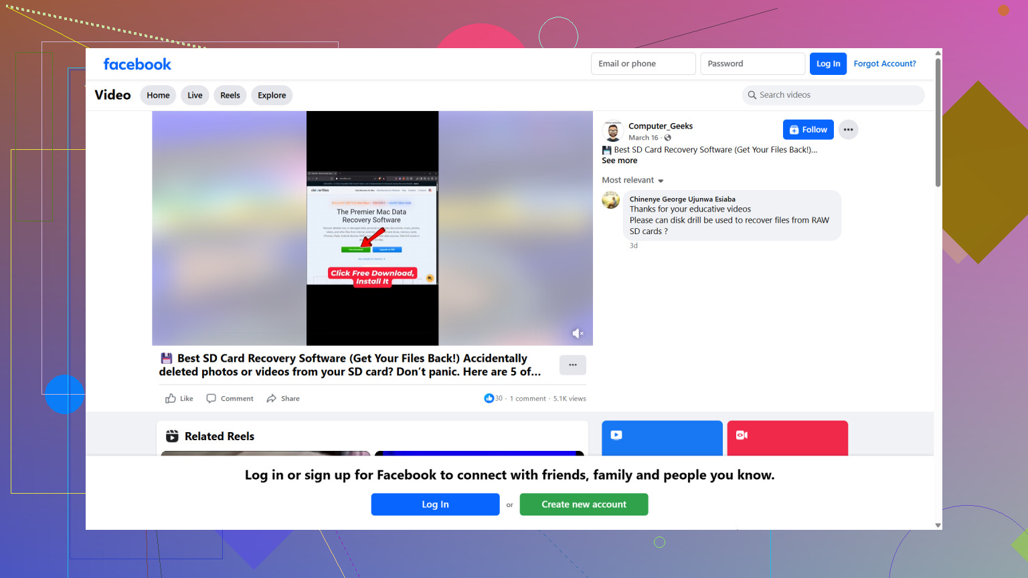Follow Computer_Geeks

(x=808, y=130)
